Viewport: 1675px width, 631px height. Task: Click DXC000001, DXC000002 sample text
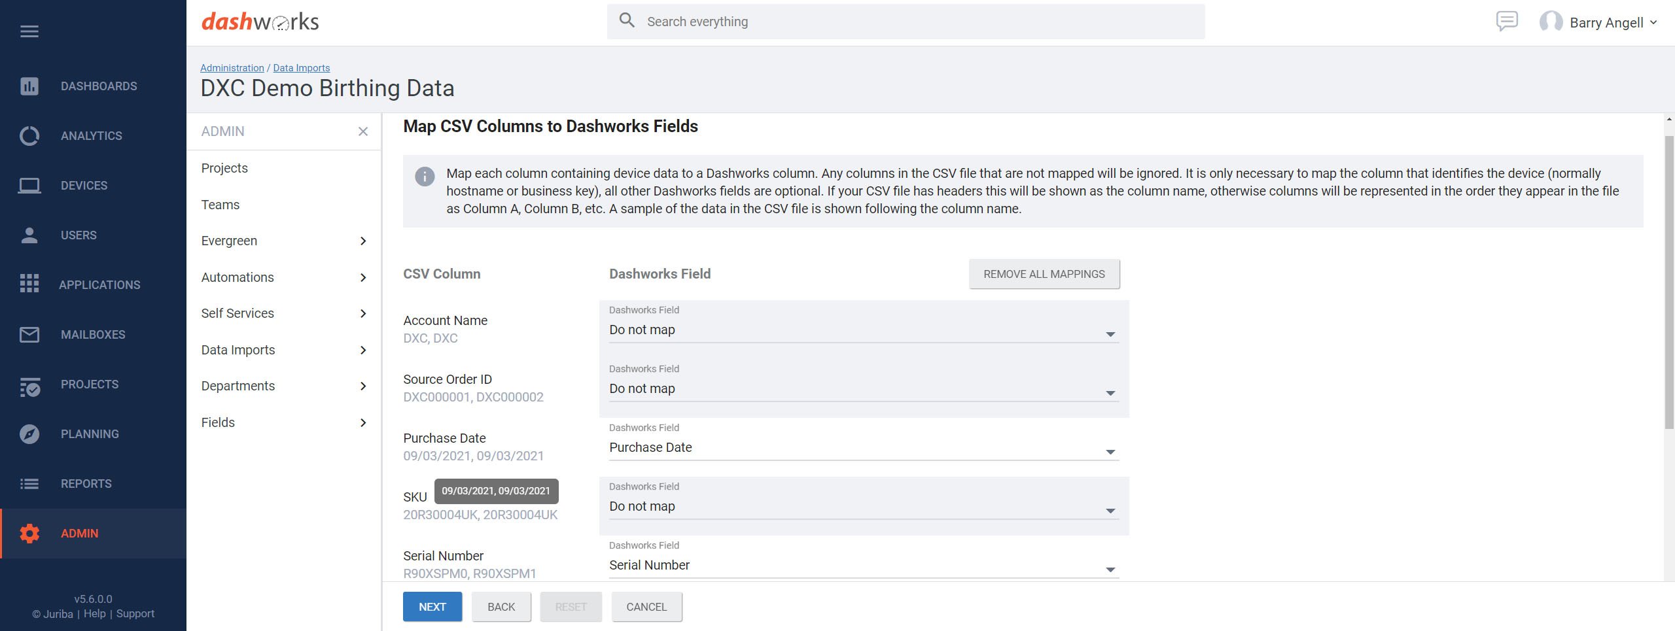[473, 397]
